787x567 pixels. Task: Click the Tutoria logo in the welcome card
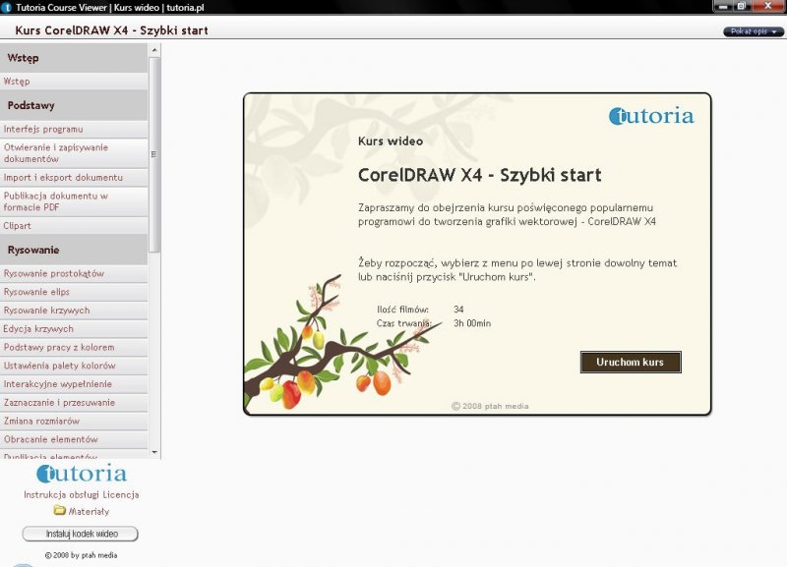click(651, 116)
